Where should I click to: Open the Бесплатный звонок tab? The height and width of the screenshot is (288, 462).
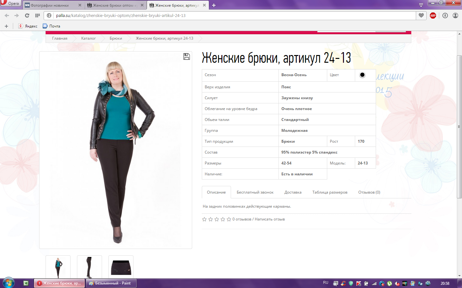[x=255, y=192]
